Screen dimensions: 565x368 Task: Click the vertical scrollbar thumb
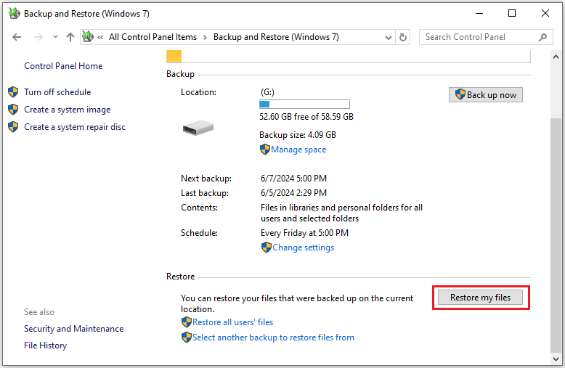556,234
